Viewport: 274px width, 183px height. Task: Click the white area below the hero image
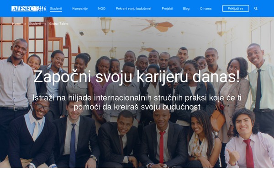point(137,175)
